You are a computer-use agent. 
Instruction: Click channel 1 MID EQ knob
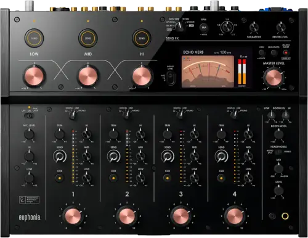86,156
